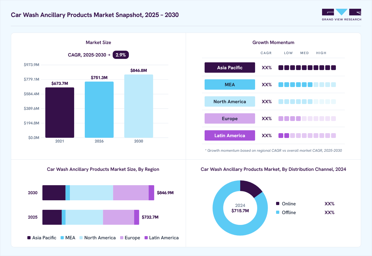Click the $389.6M y-axis label

[32, 109]
